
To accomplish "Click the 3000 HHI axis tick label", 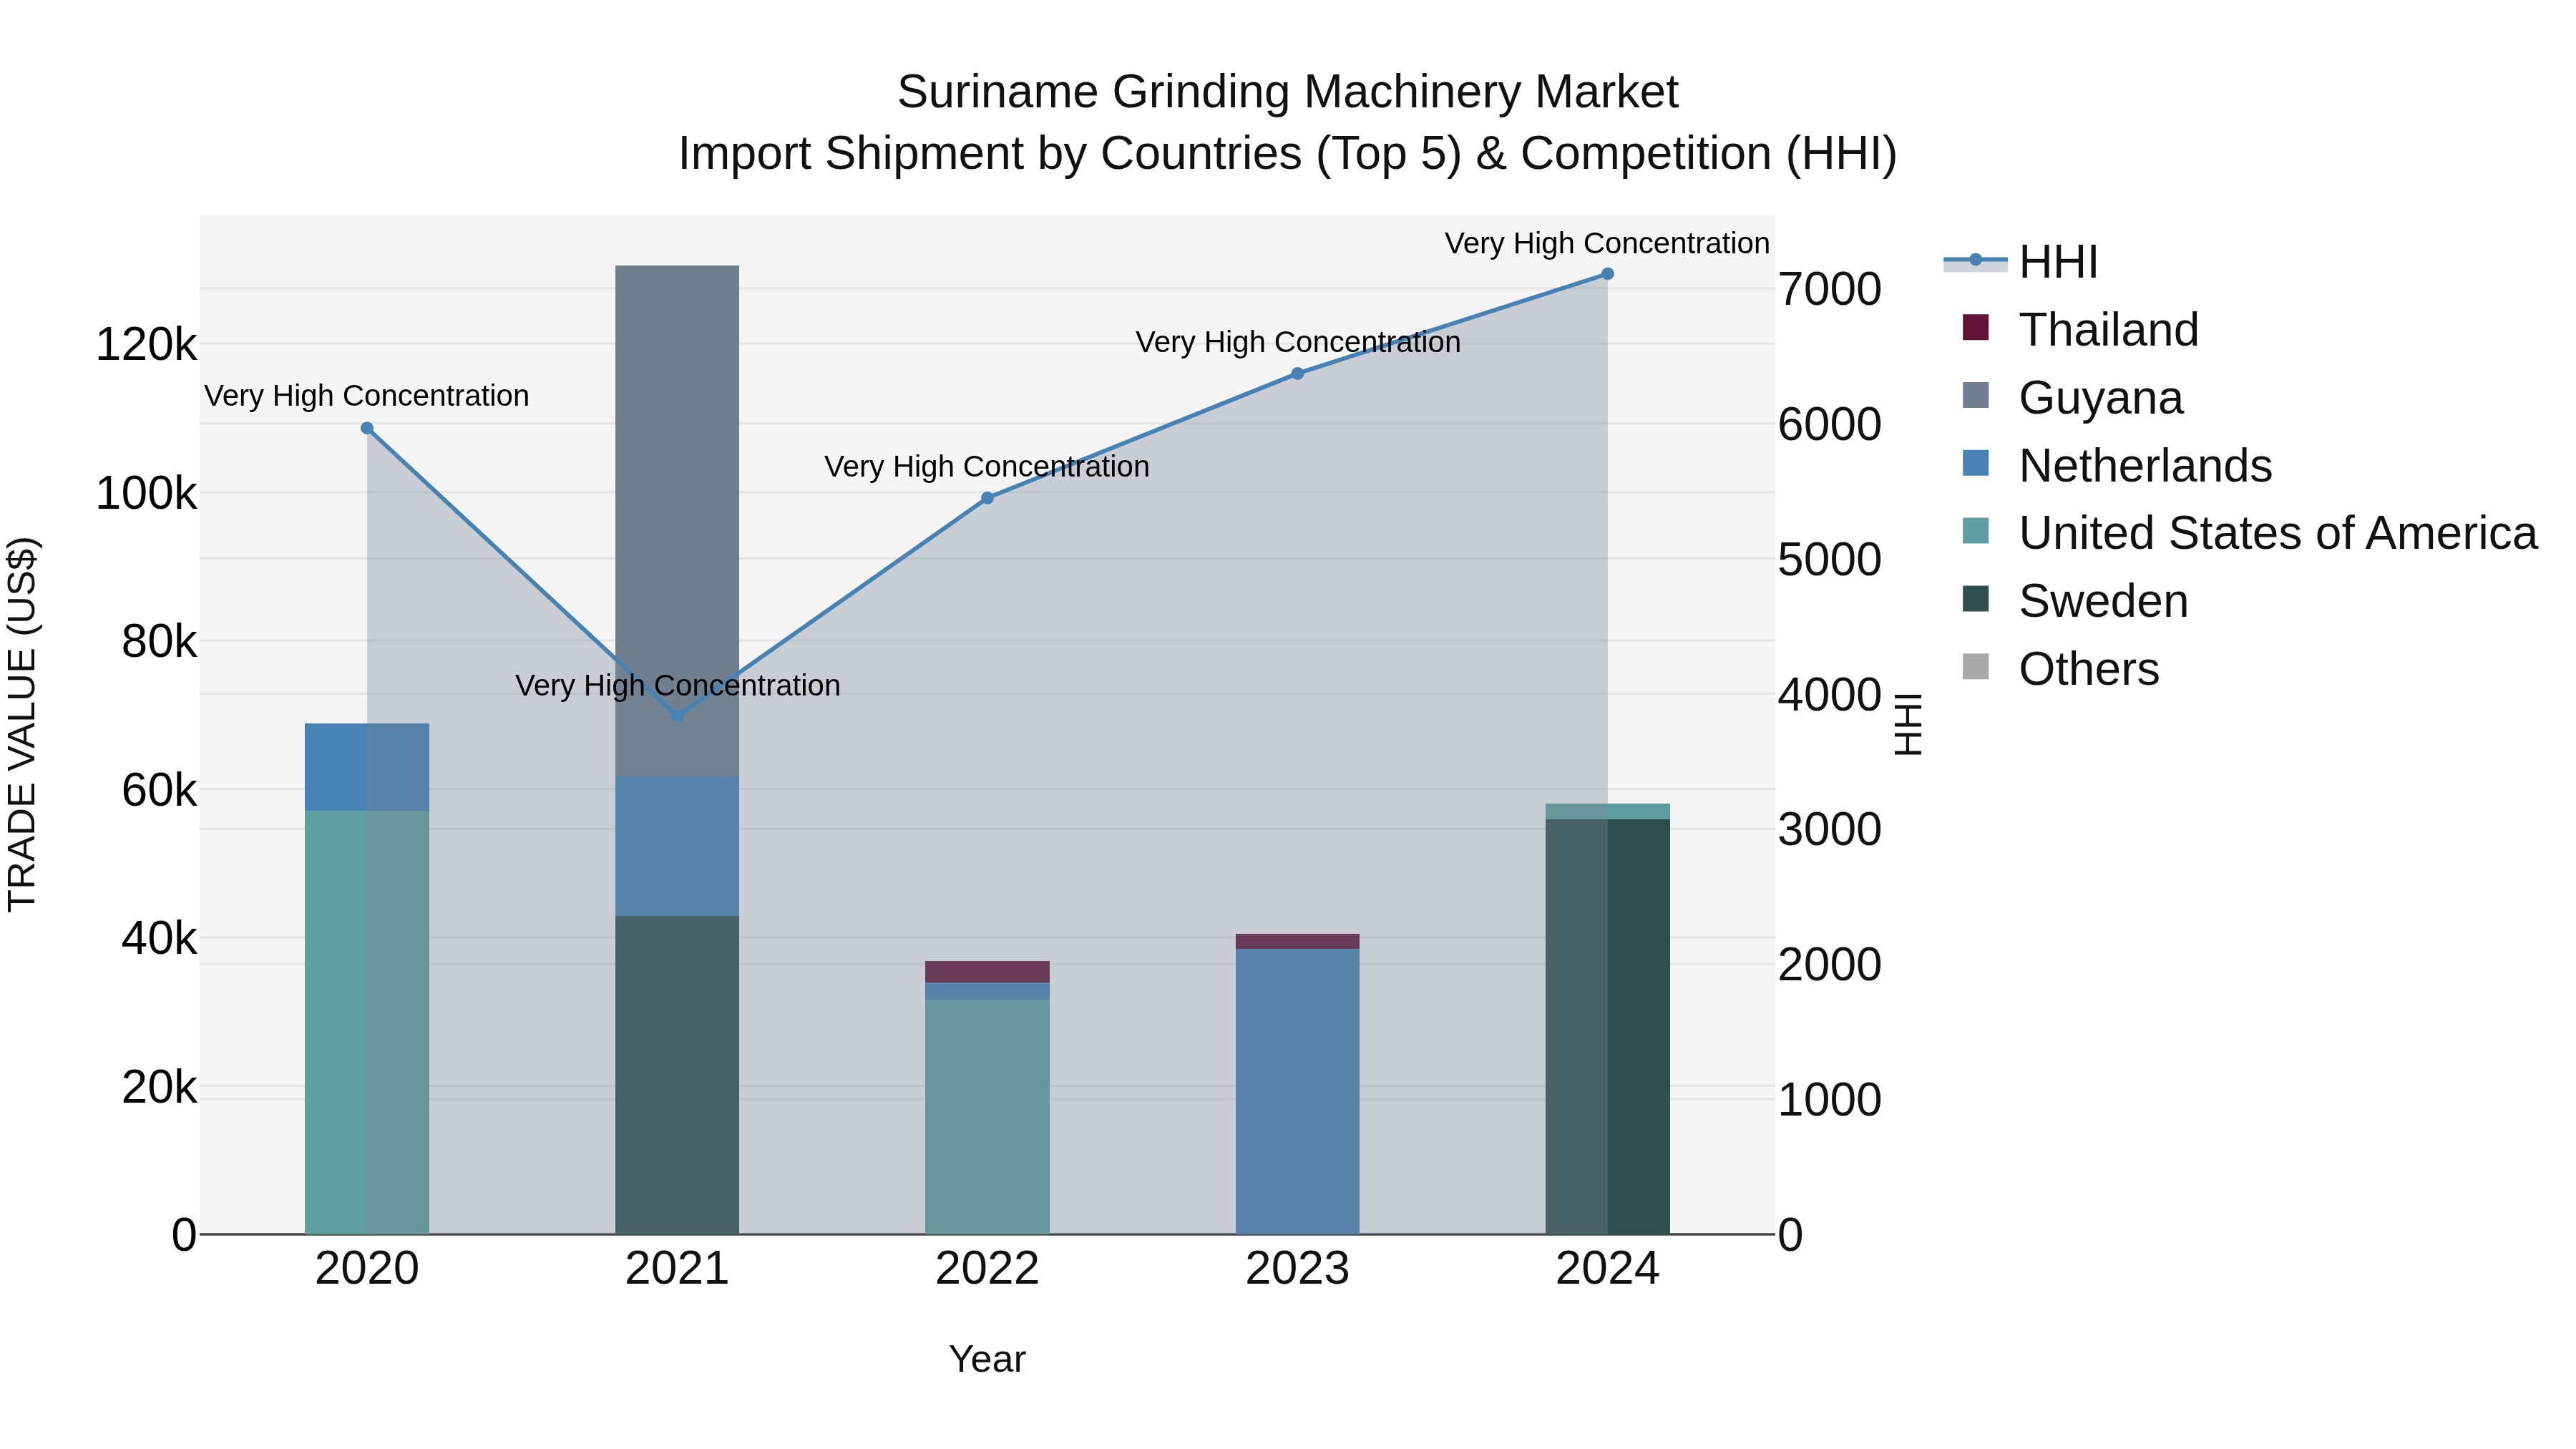I will point(1829,830).
